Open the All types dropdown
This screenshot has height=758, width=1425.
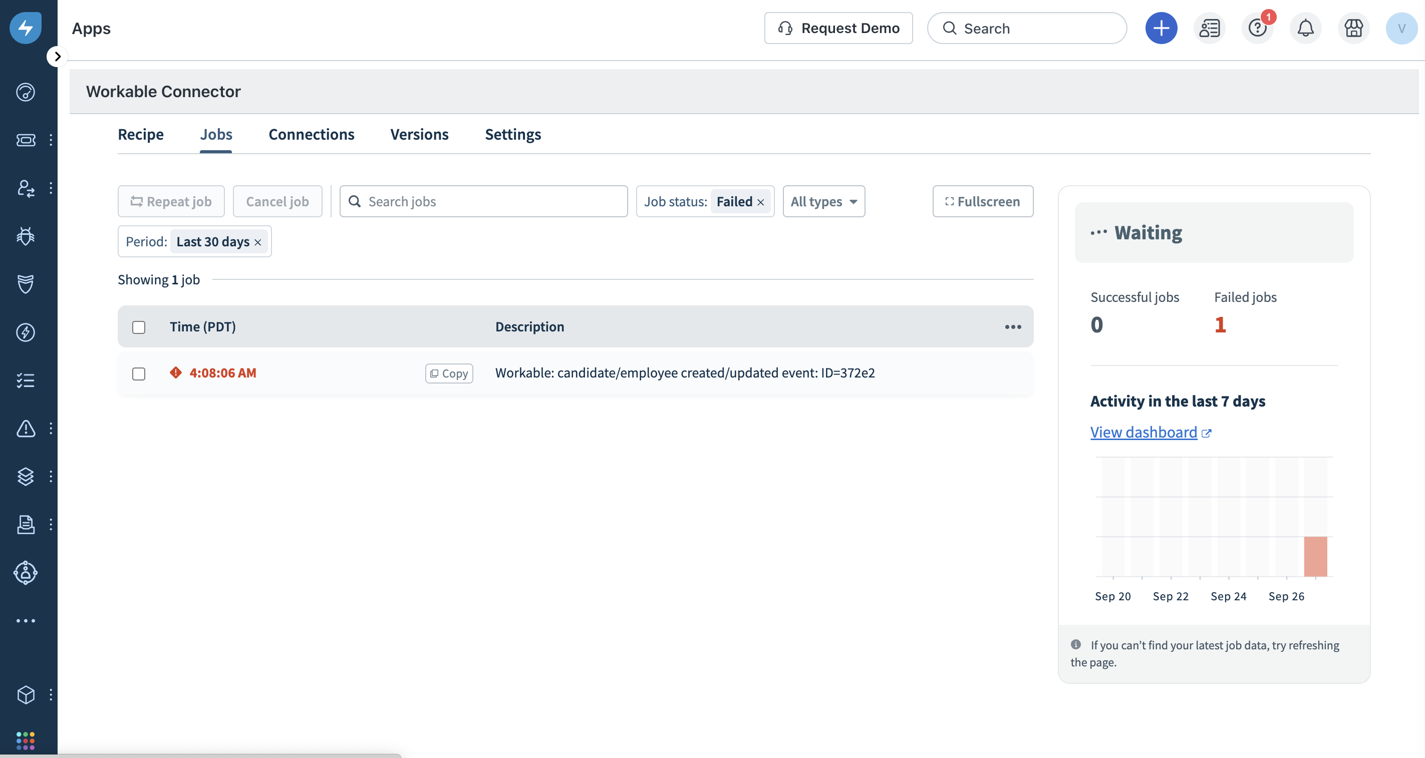823,202
